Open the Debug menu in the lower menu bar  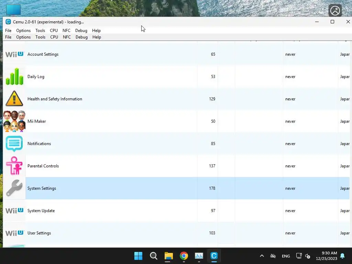[x=81, y=37]
